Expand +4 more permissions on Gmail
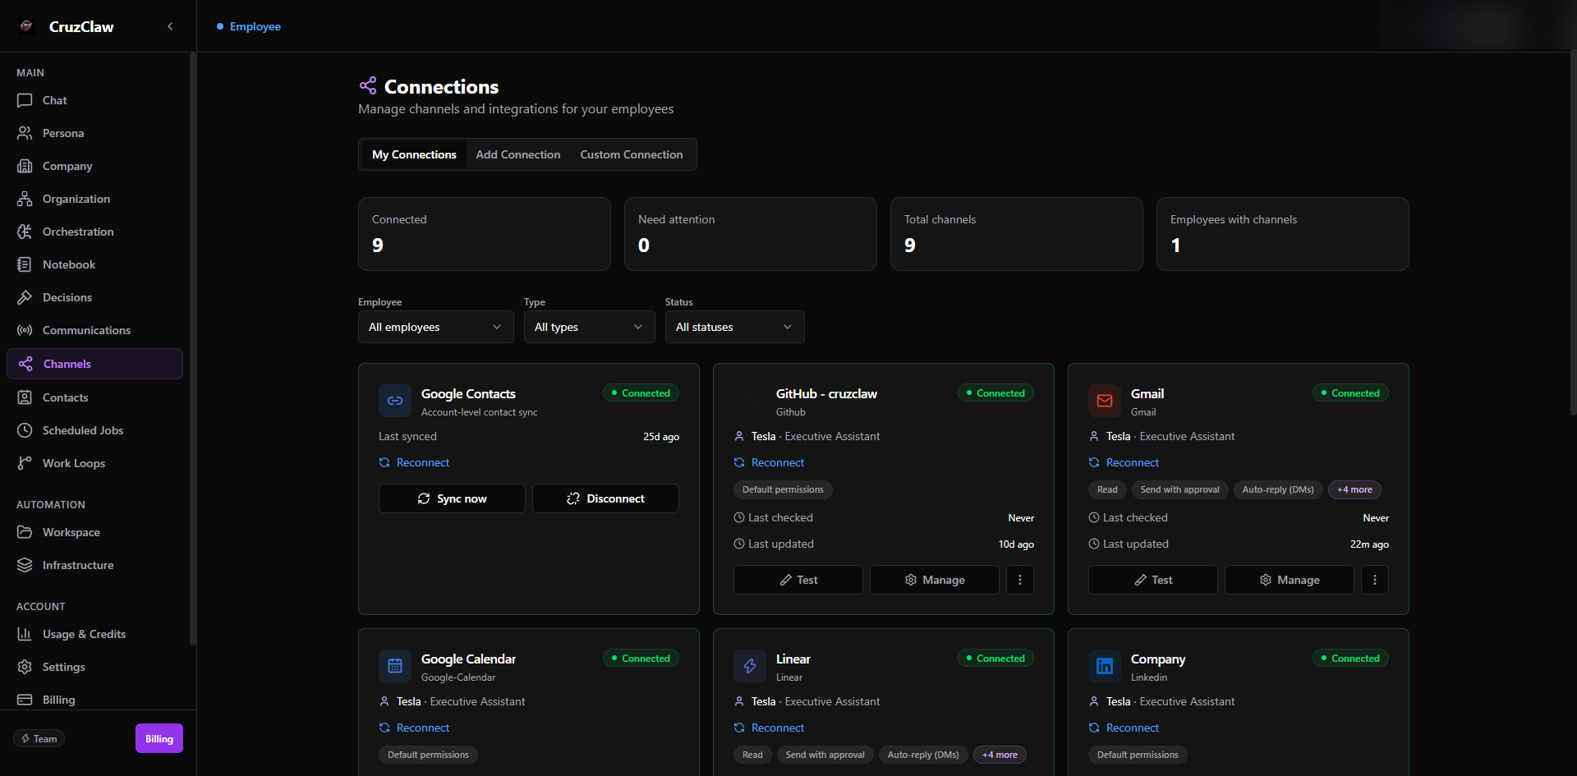The height and width of the screenshot is (776, 1577). [x=1354, y=489]
